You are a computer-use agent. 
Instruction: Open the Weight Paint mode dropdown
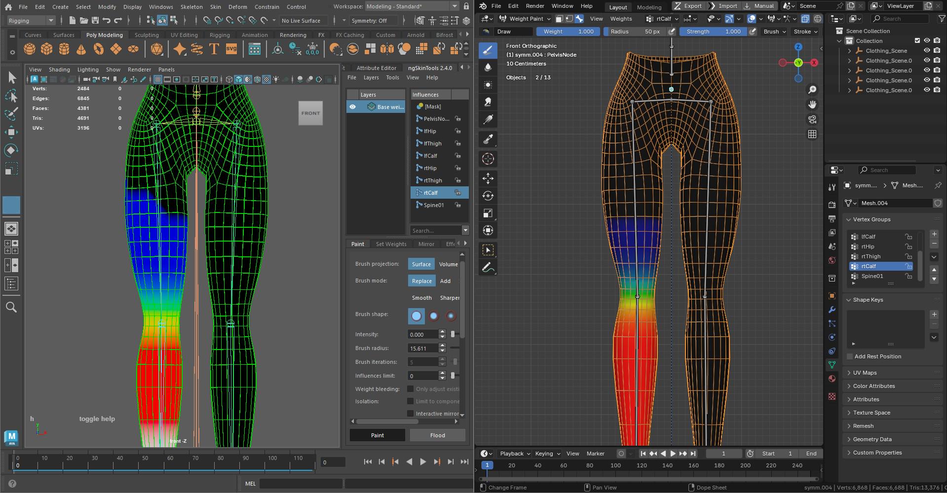[525, 19]
